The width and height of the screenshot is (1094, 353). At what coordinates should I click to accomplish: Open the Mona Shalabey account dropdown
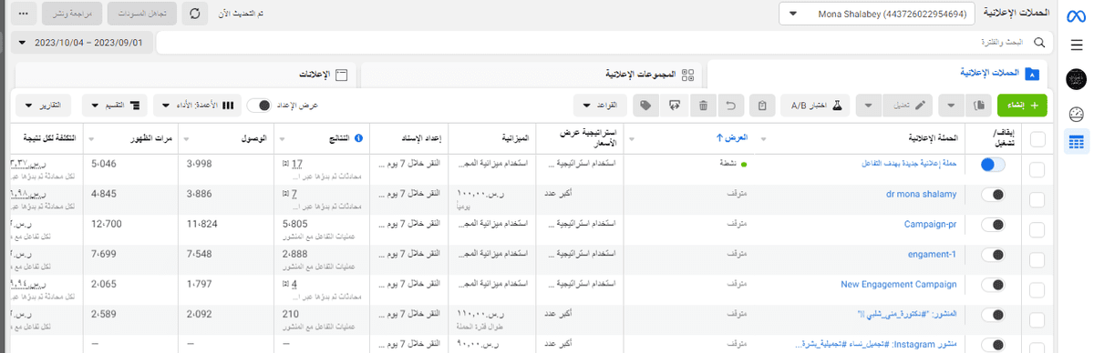[877, 14]
